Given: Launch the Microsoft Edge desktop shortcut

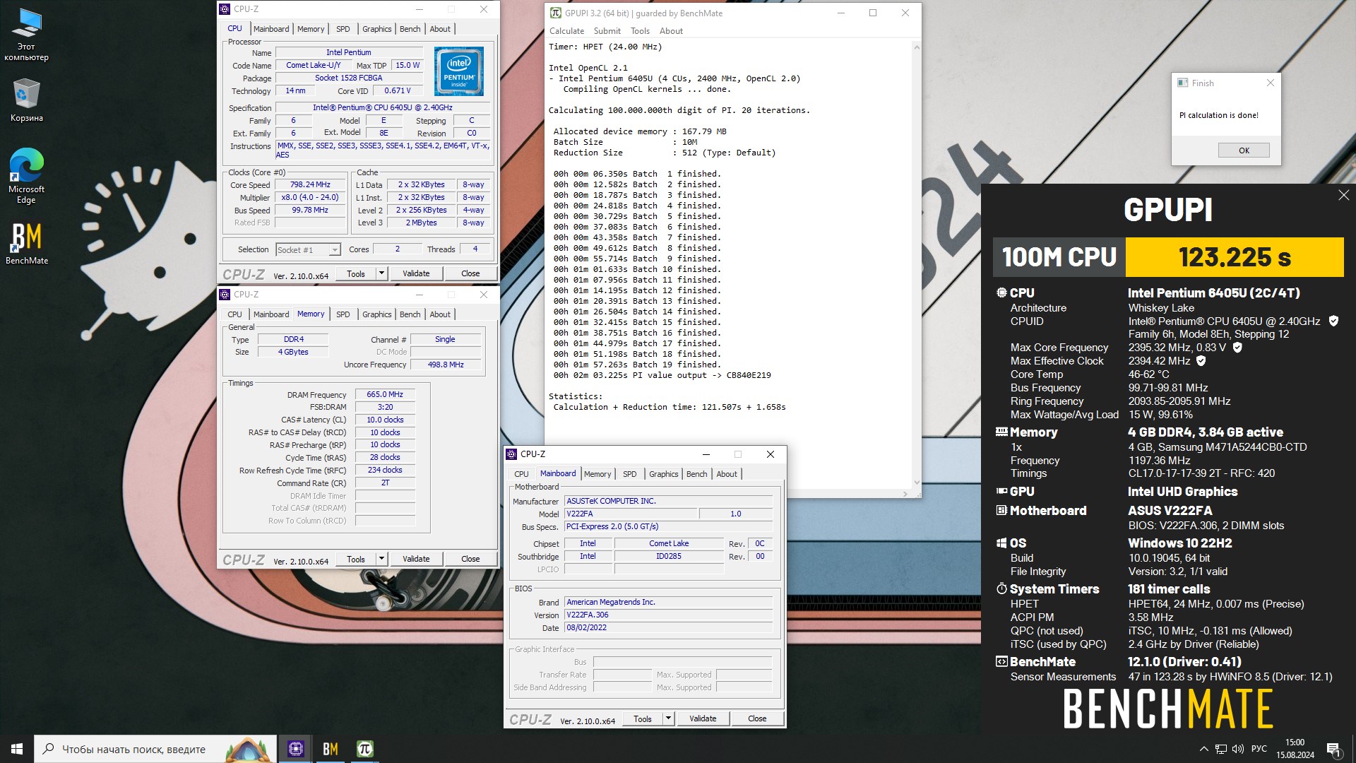Looking at the screenshot, I should coord(26,176).
